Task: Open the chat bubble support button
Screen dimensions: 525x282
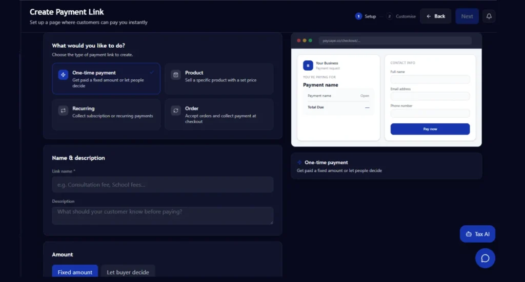Action: (485, 258)
